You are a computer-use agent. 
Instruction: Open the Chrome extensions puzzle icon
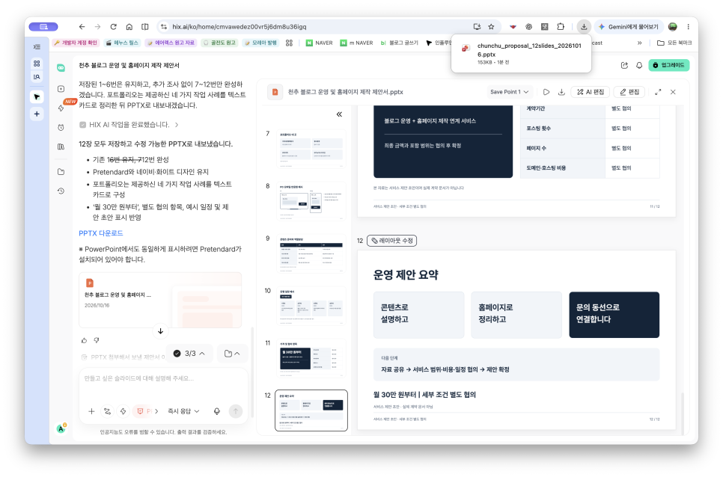coord(561,27)
